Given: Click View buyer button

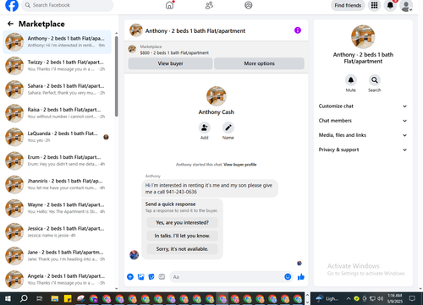Looking at the screenshot, I should 170,63.
